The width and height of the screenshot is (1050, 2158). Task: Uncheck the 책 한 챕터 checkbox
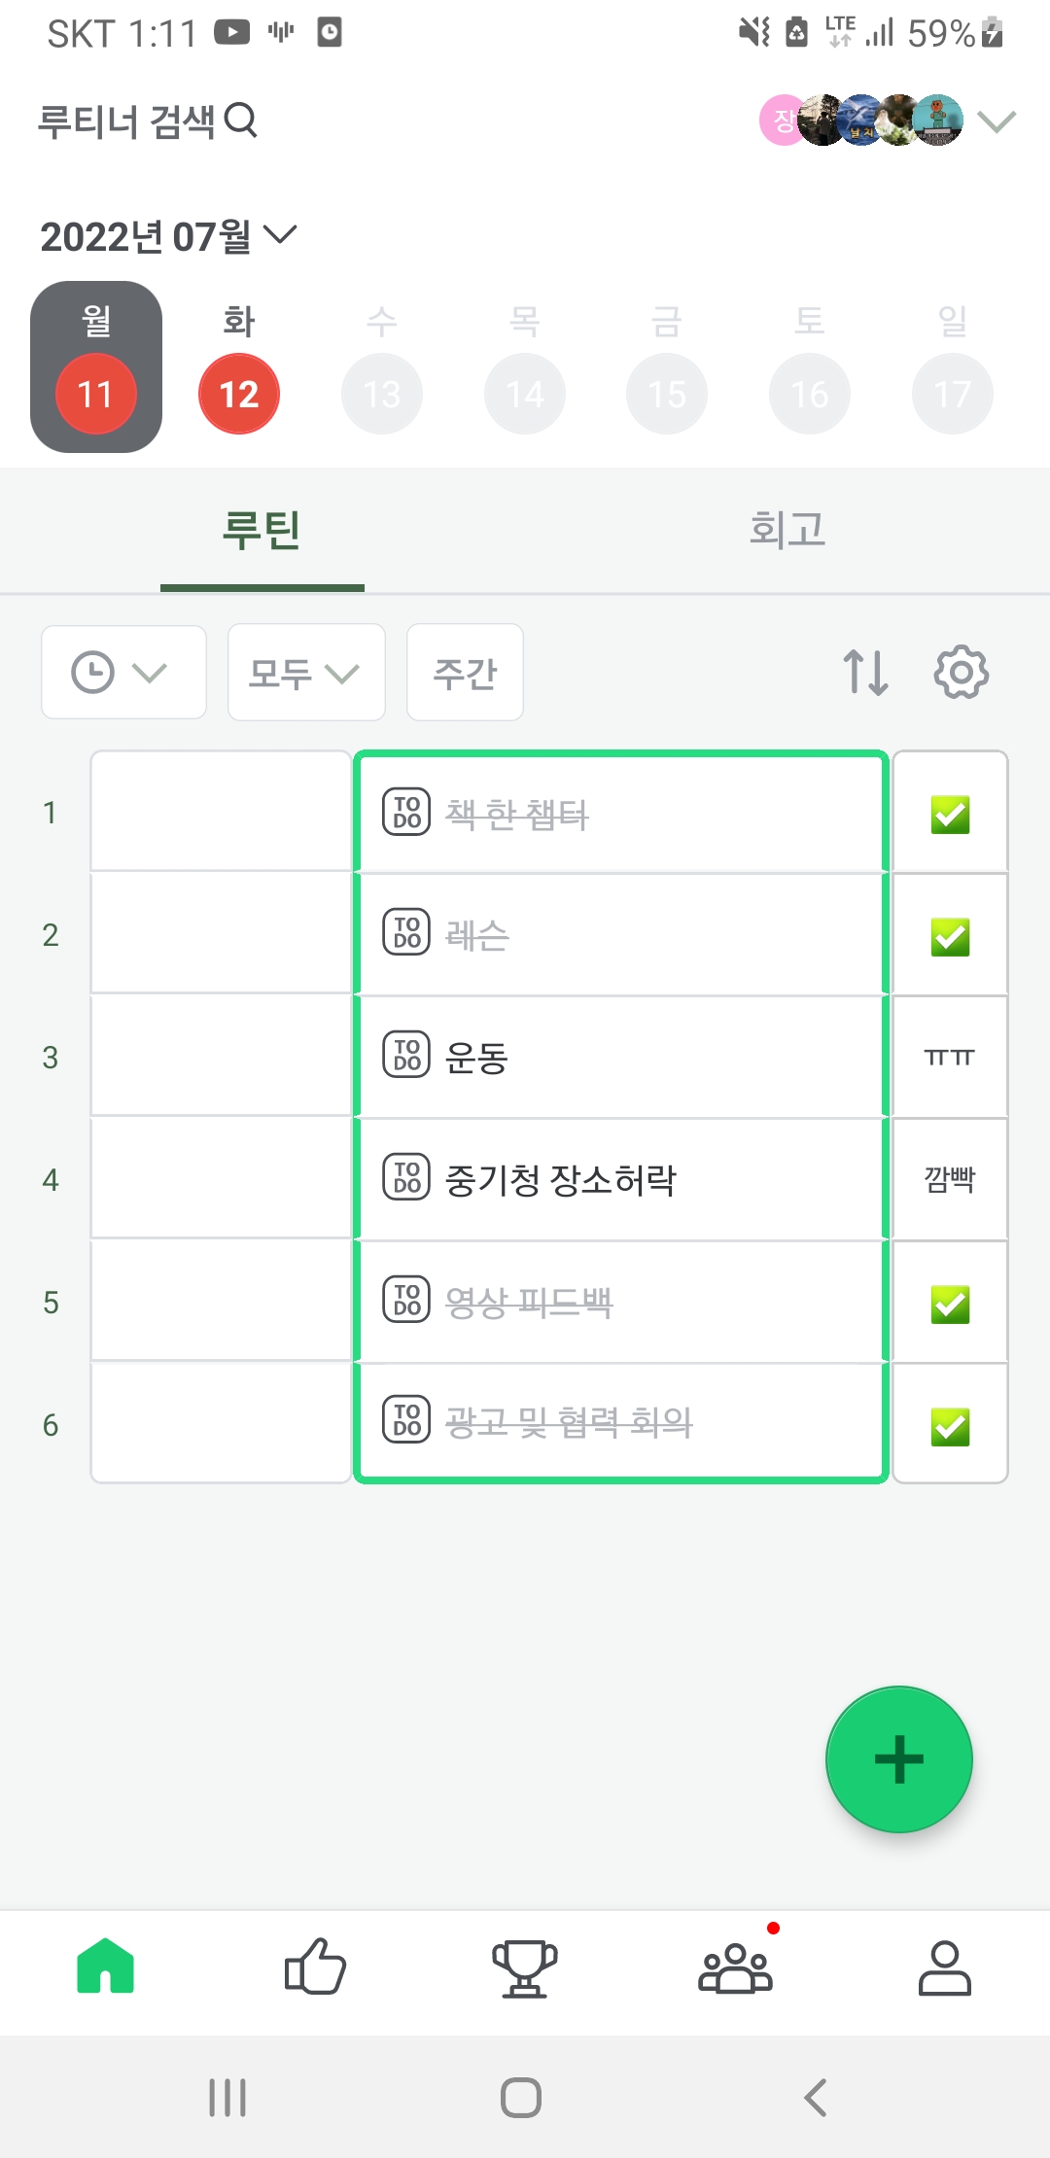(950, 815)
